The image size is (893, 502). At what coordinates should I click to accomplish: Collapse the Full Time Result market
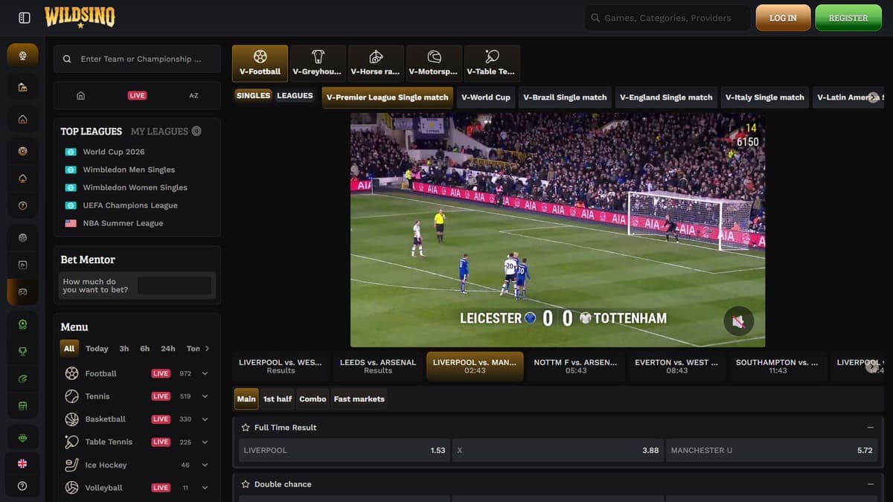click(x=870, y=428)
